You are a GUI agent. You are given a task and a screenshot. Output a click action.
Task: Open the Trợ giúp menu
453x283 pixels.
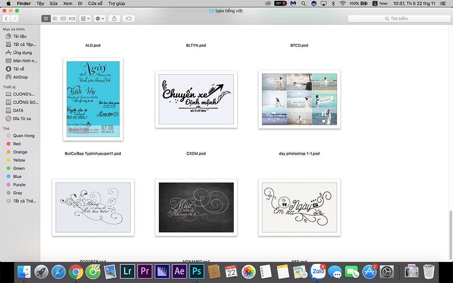pos(117,3)
